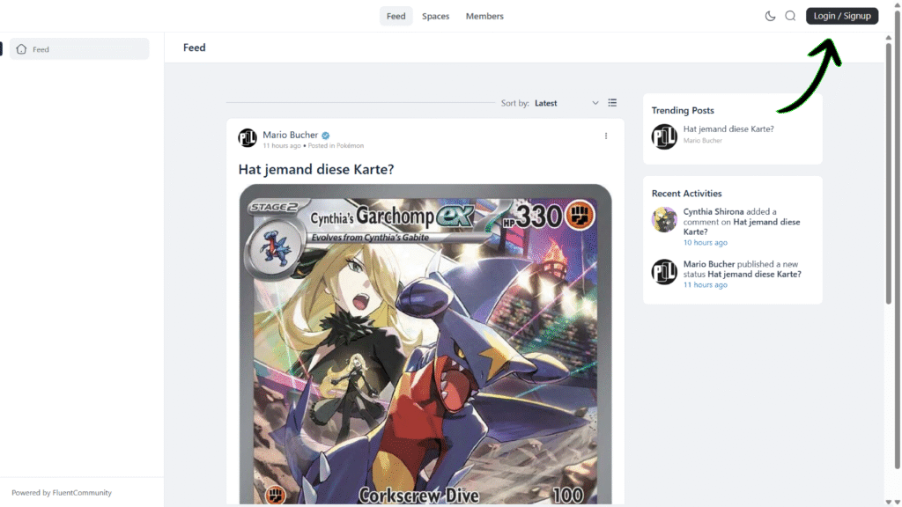Image resolution: width=902 pixels, height=507 pixels.
Task: Open trending post Hat jemand diese Karte?
Action: pyautogui.click(x=728, y=129)
